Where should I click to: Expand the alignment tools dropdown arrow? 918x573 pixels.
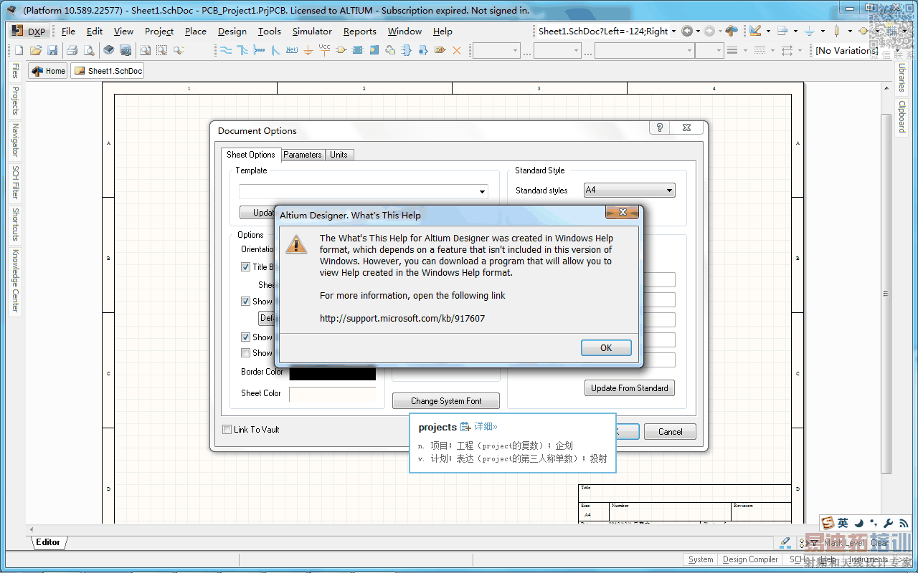[x=795, y=32]
